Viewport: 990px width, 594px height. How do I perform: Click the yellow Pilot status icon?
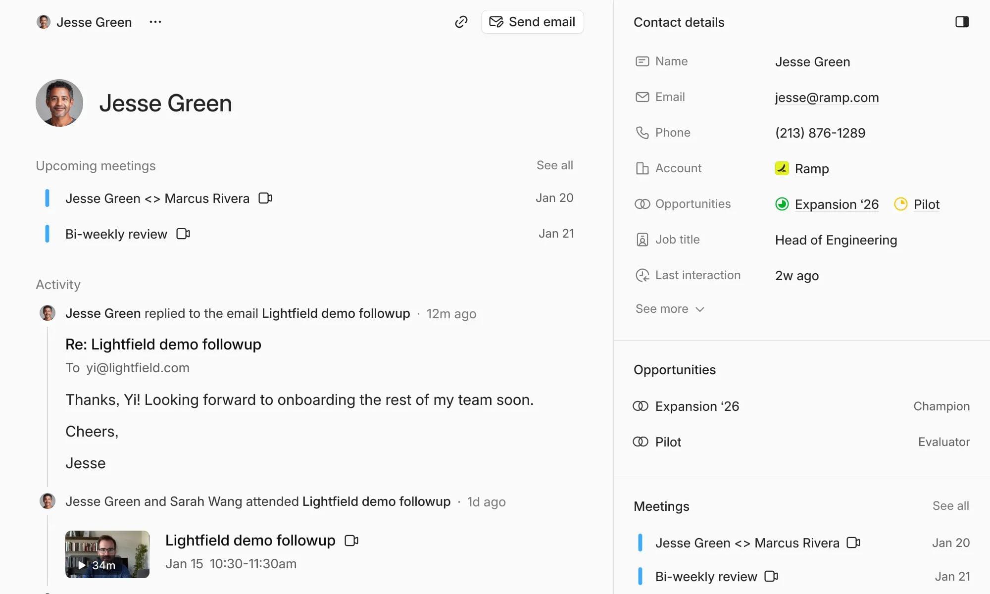(900, 204)
